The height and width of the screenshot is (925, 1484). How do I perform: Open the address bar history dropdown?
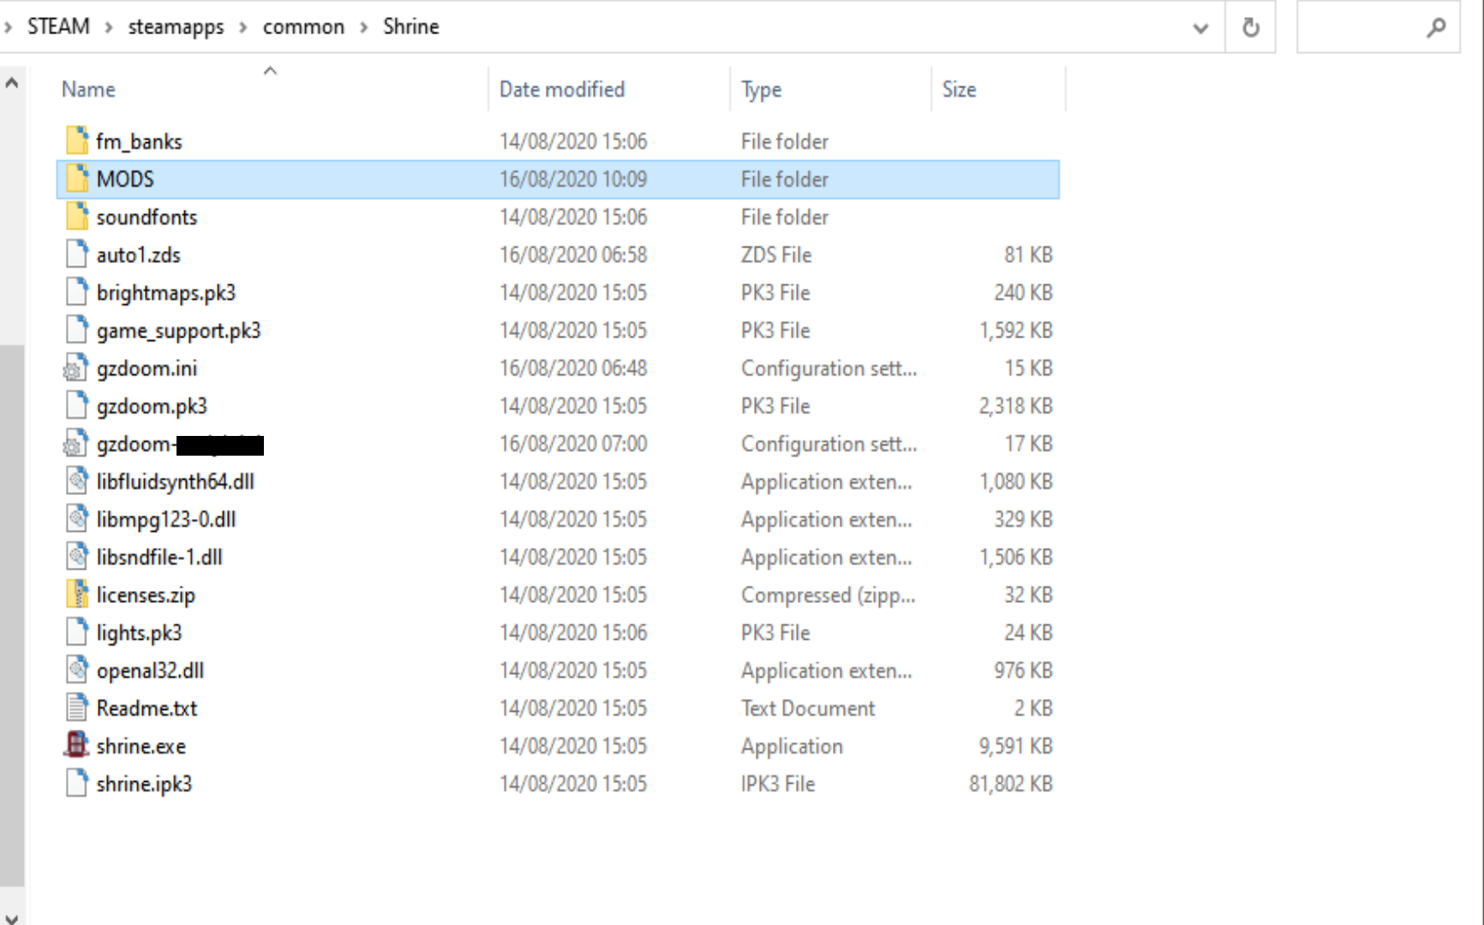pos(1200,27)
